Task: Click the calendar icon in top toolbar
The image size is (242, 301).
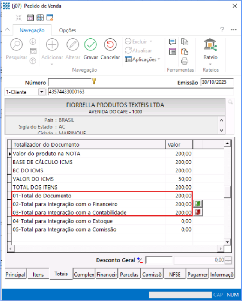Action: (30, 18)
